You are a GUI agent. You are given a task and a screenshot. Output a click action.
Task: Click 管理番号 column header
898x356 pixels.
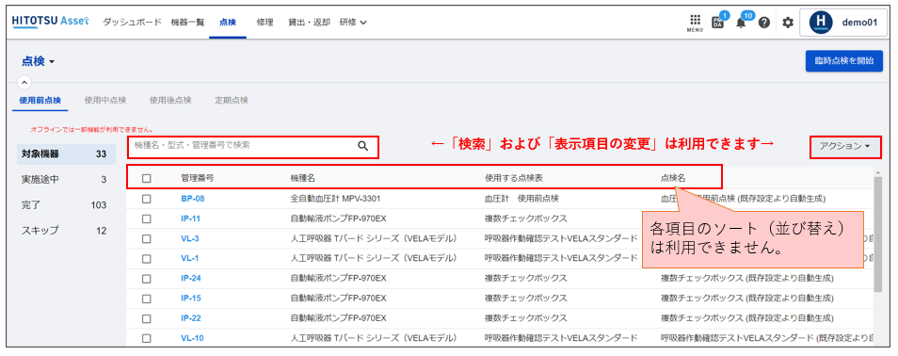point(198,178)
